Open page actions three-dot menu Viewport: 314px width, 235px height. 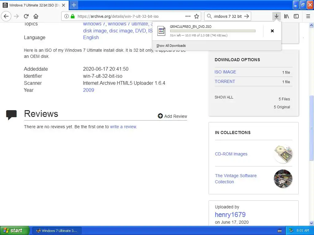tap(188, 16)
